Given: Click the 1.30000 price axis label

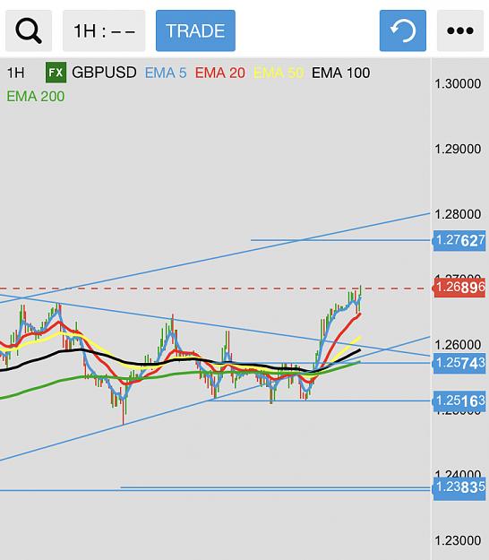Looking at the screenshot, I should tap(458, 84).
